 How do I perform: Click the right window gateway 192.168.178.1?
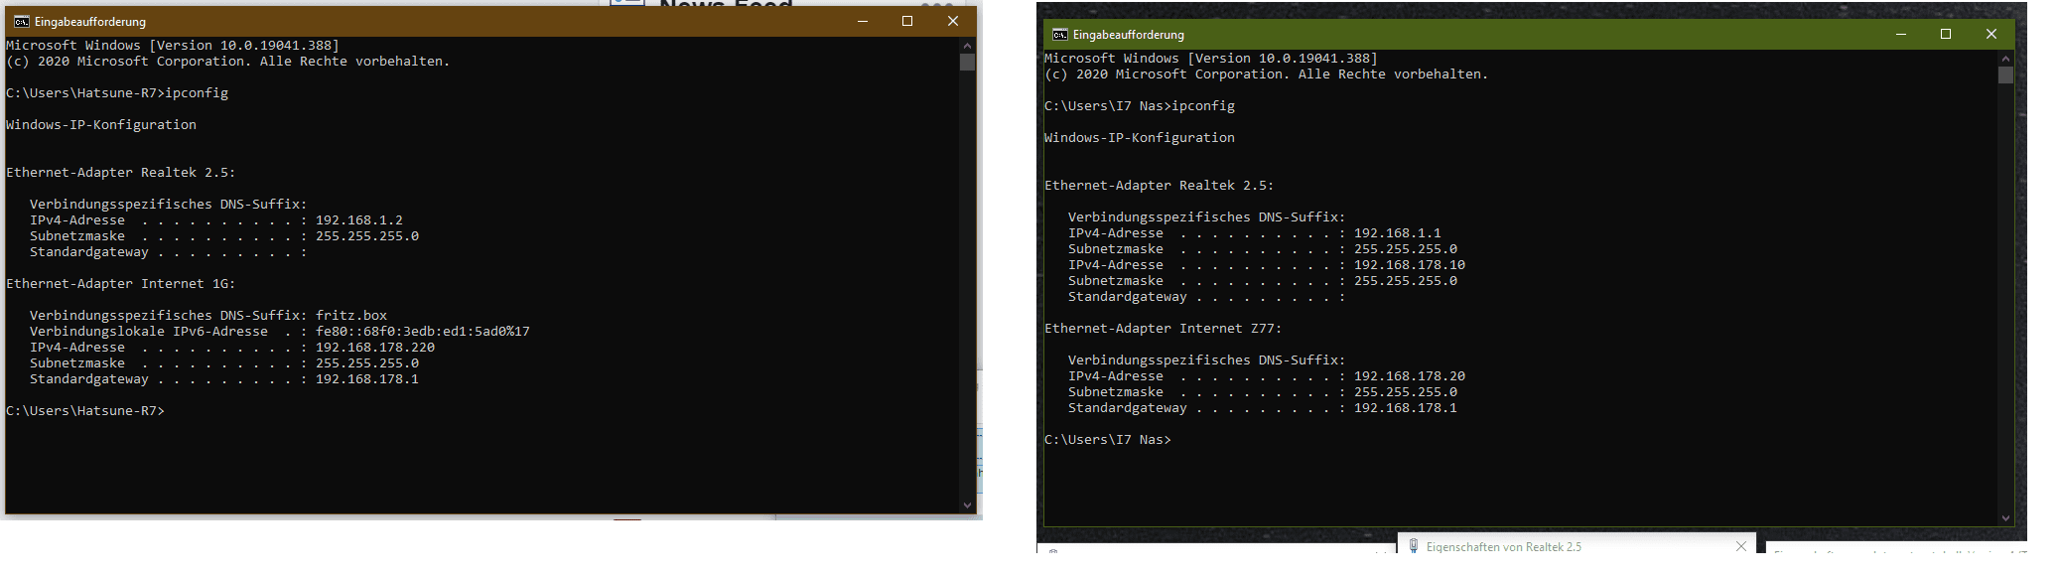coord(1406,407)
